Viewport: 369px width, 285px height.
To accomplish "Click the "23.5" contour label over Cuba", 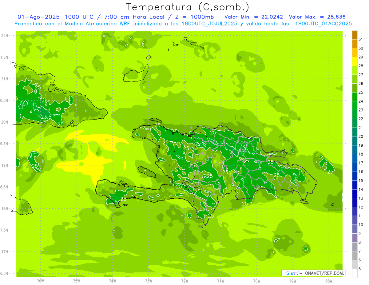I will click(46, 117).
